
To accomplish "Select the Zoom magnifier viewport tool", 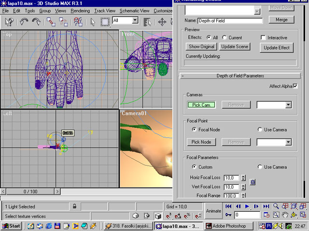I will pos(276,206).
